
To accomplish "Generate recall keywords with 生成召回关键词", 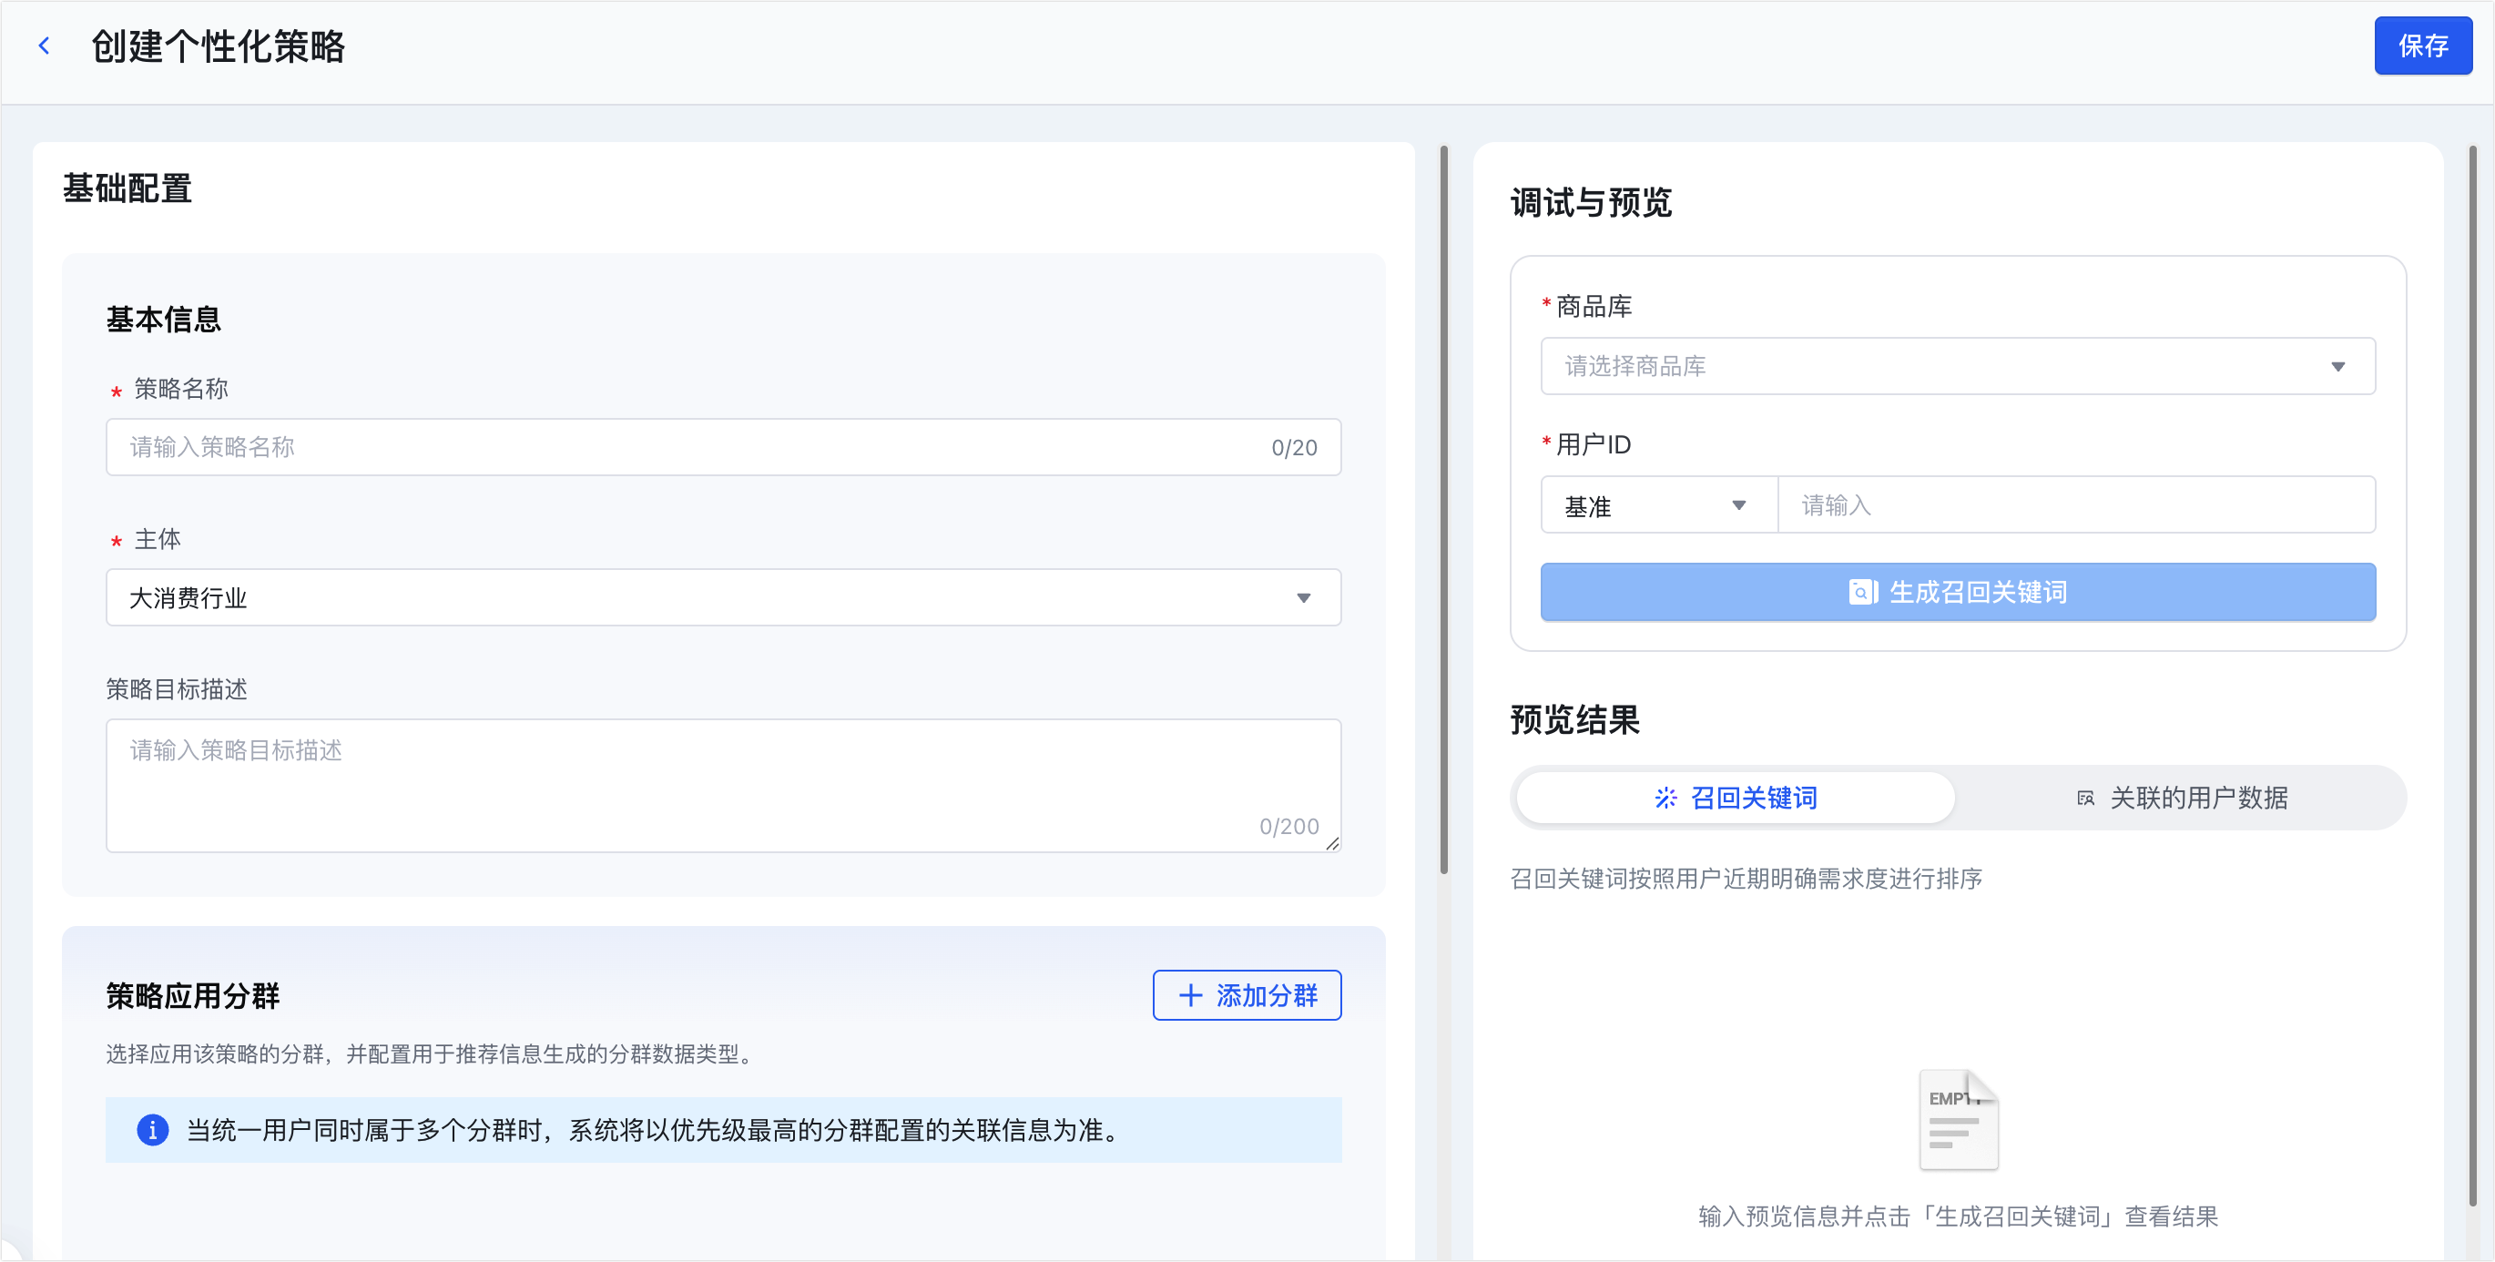I will click(1958, 592).
